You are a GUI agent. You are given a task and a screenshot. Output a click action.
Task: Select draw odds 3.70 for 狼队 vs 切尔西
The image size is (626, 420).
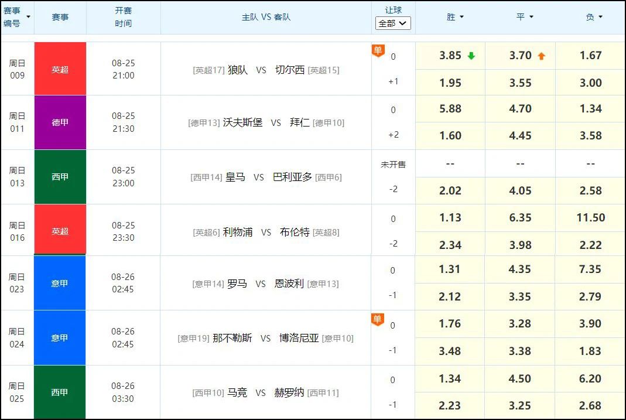pos(520,56)
